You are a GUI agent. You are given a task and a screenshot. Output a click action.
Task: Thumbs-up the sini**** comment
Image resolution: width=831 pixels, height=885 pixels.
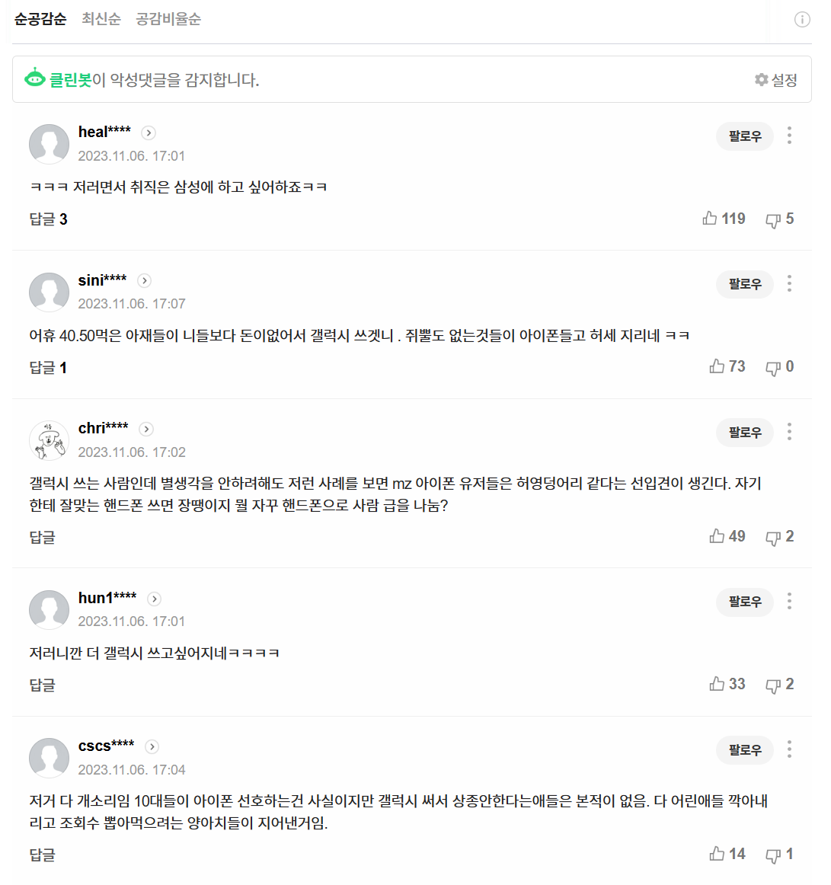click(x=717, y=367)
